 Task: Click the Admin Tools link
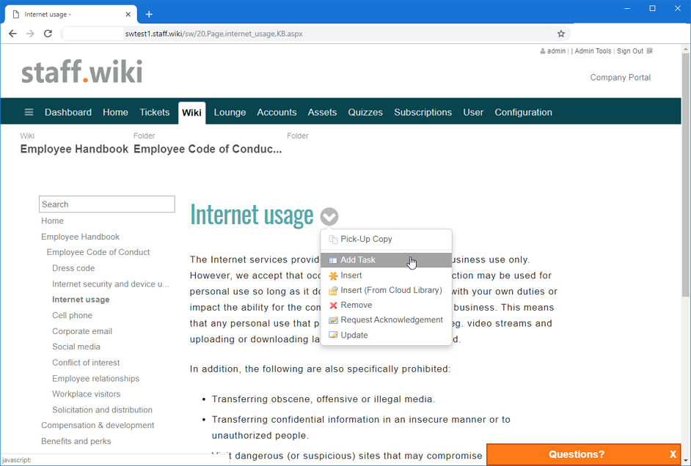tap(593, 51)
